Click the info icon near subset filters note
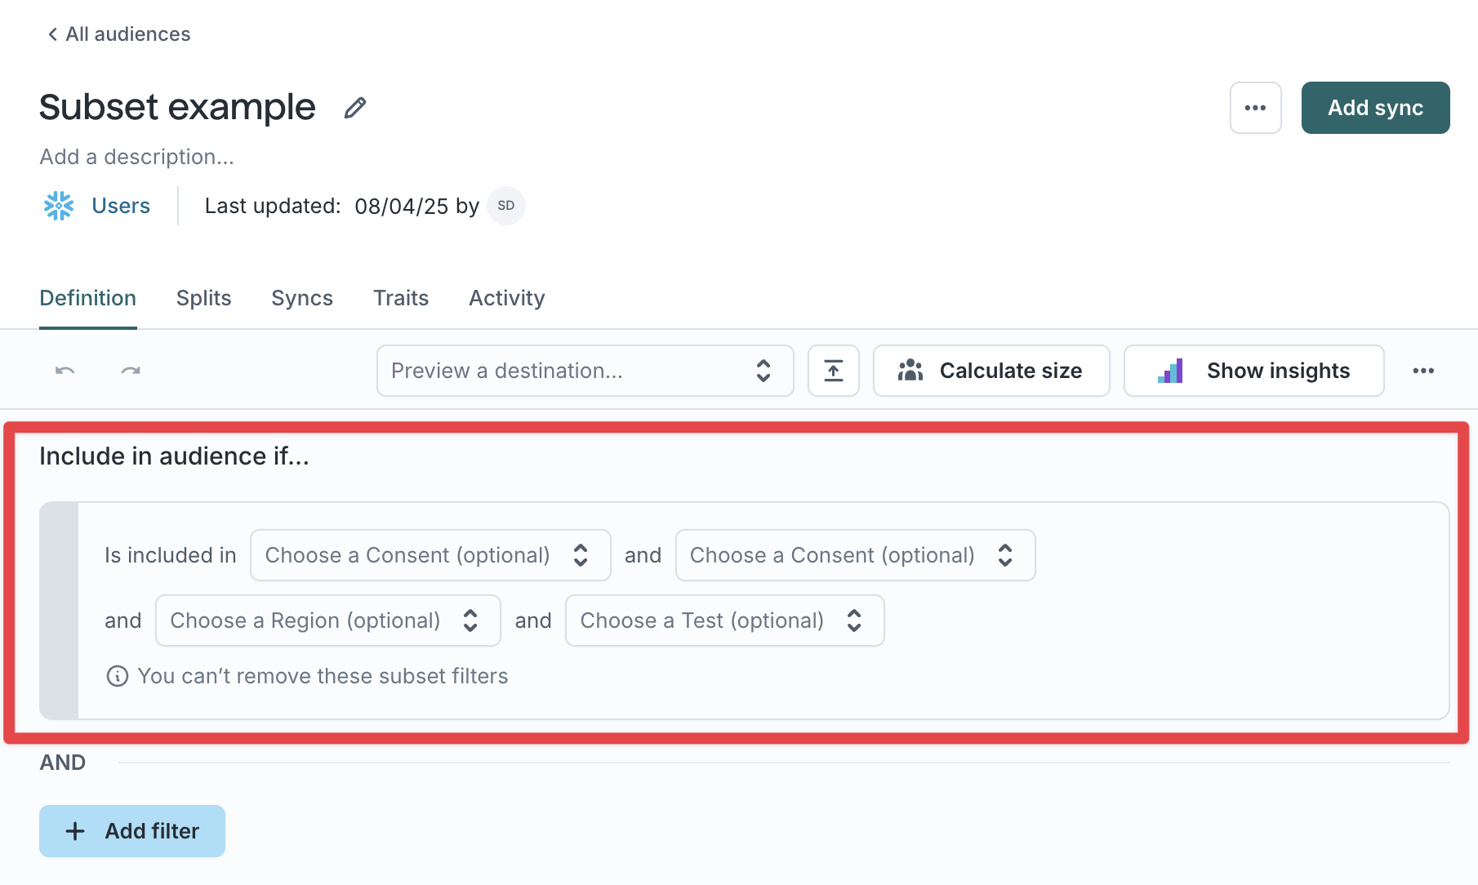The width and height of the screenshot is (1478, 885). (x=118, y=676)
